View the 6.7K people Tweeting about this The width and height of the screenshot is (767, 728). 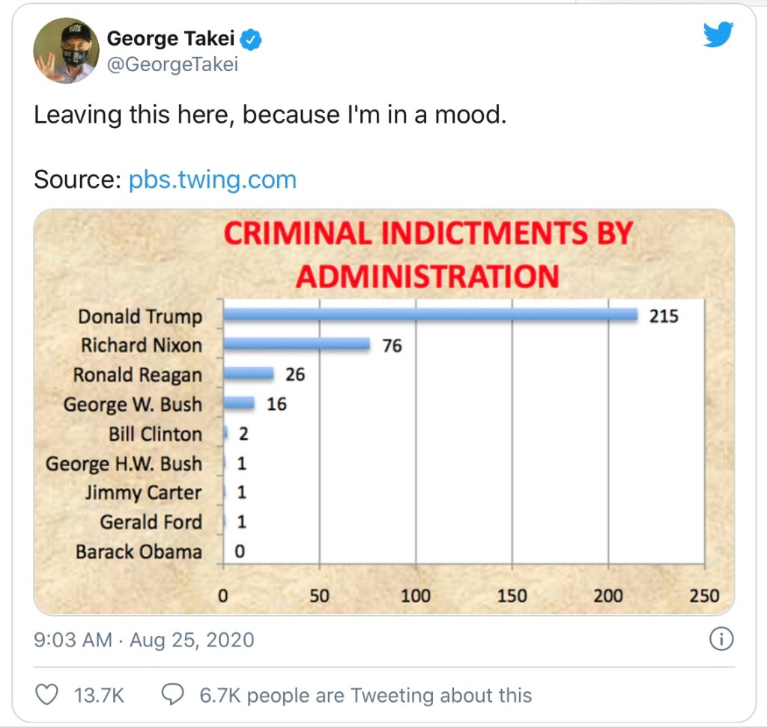coord(366,695)
